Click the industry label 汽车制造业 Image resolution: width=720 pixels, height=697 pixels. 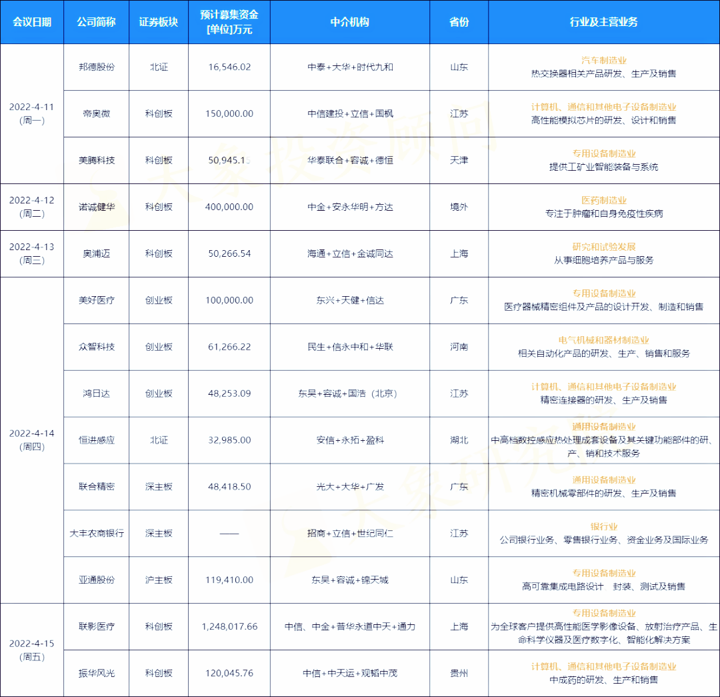point(604,60)
